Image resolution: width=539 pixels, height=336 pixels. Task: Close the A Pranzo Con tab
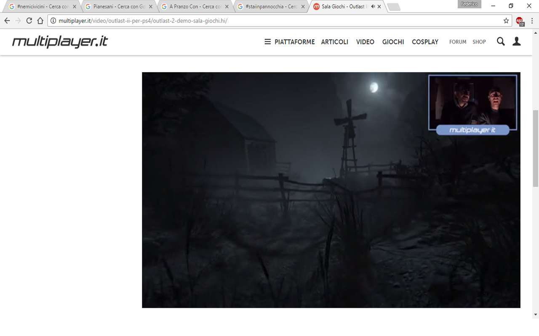[x=227, y=7]
